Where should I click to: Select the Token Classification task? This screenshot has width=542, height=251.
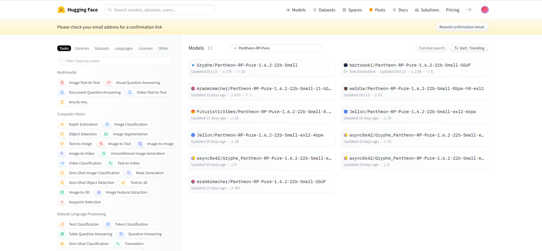[127, 224]
